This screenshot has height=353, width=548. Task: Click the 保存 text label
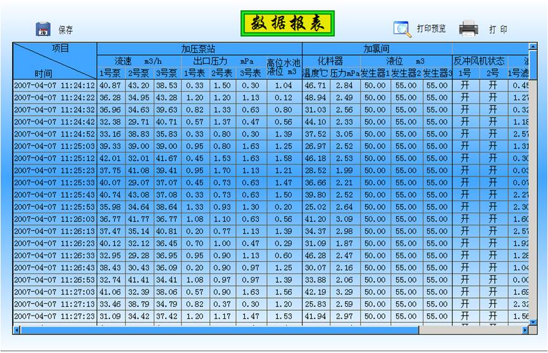(66, 30)
